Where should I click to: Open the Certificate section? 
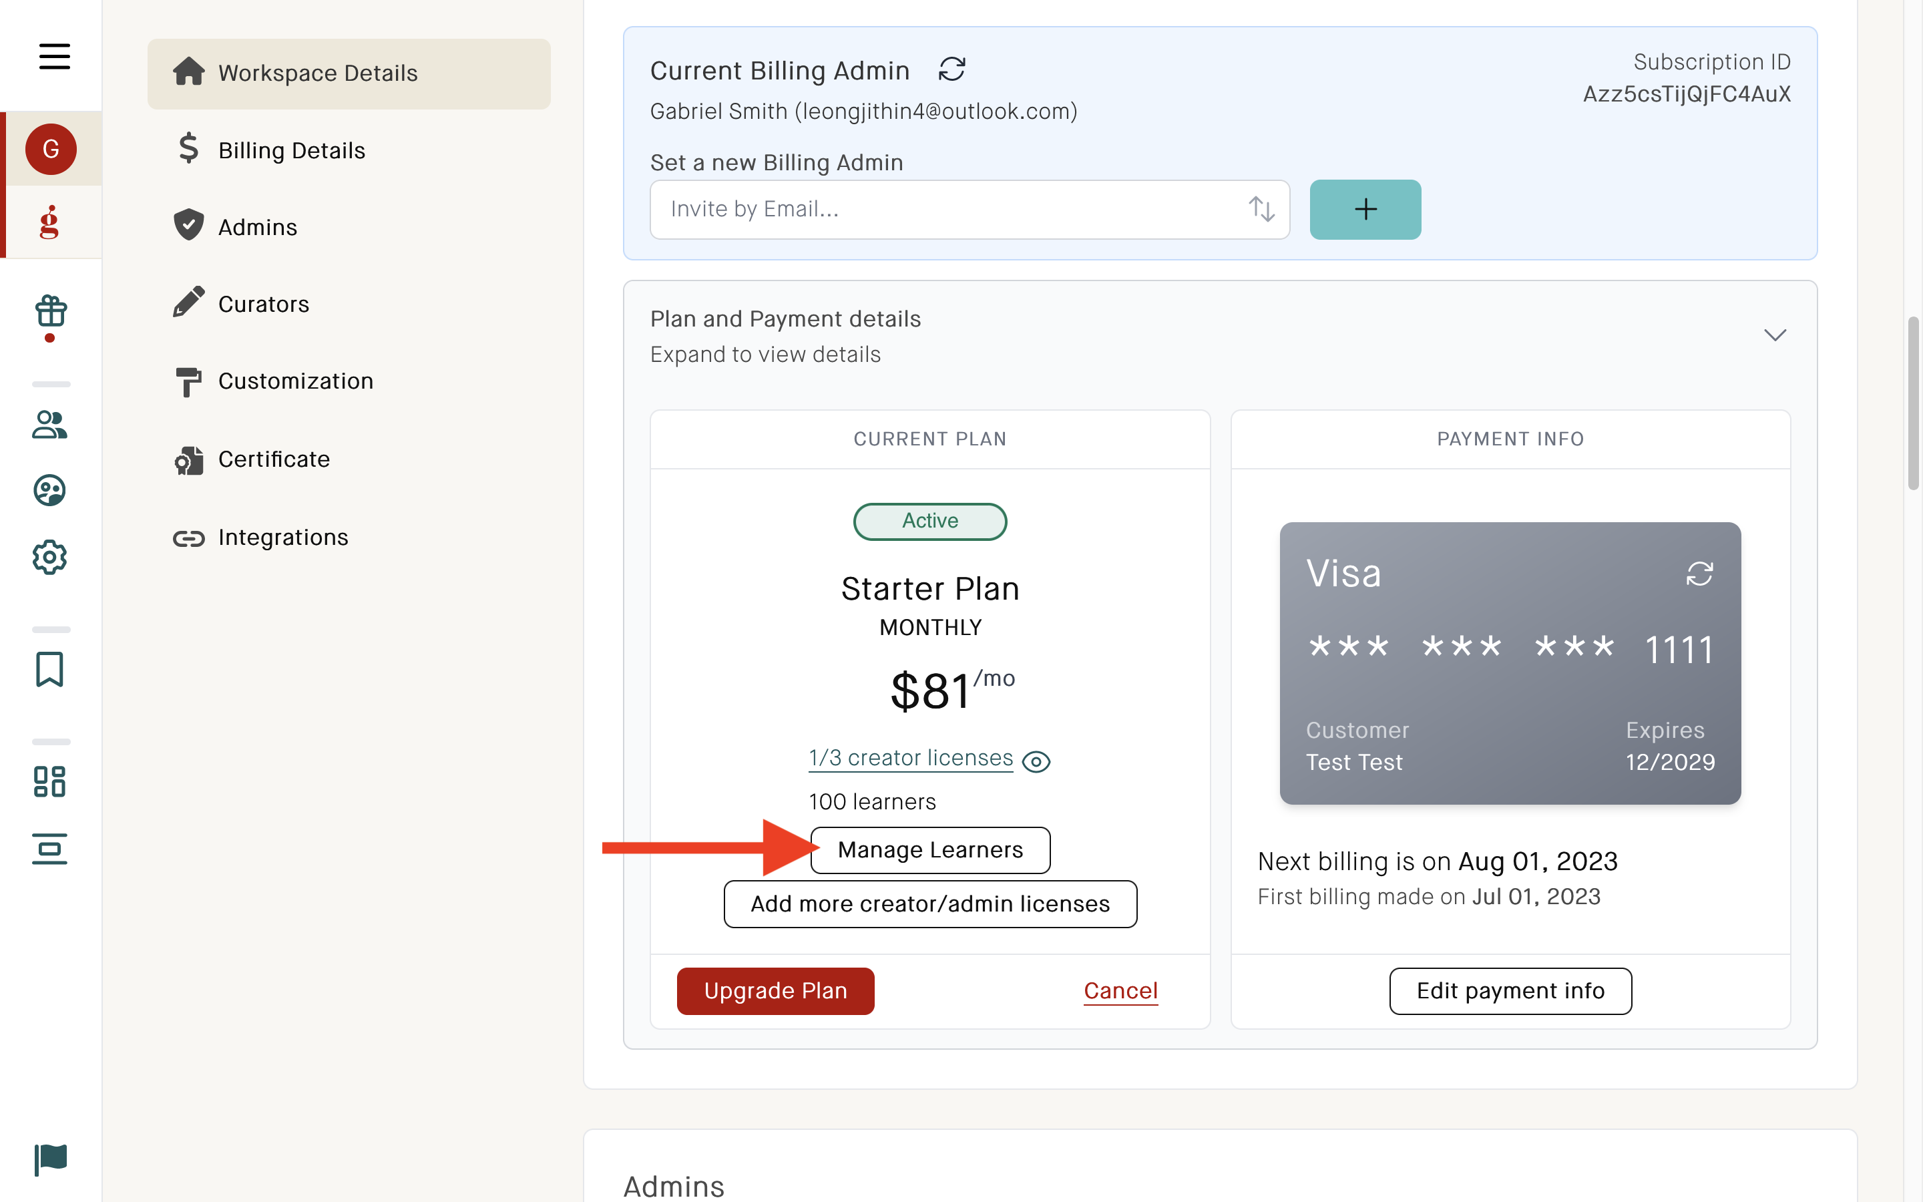click(x=251, y=459)
